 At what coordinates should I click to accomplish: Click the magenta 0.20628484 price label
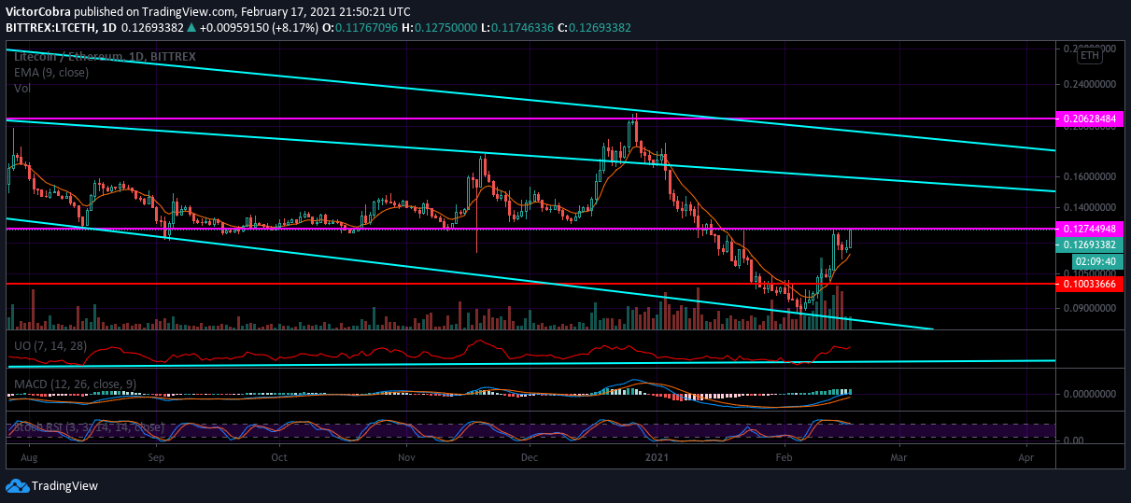pyautogui.click(x=1089, y=119)
